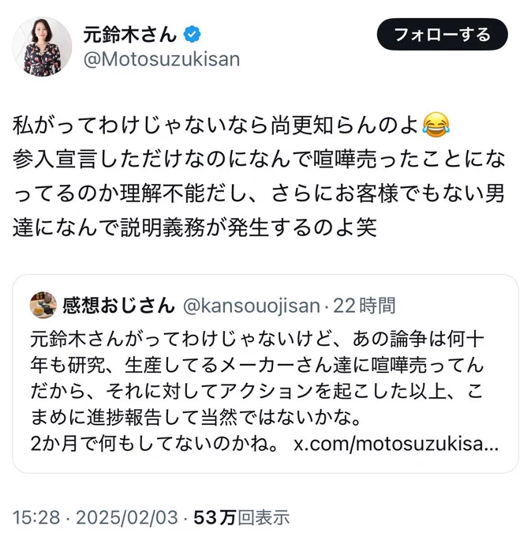Click the フォローする follow button
The image size is (531, 537).
[x=442, y=35]
